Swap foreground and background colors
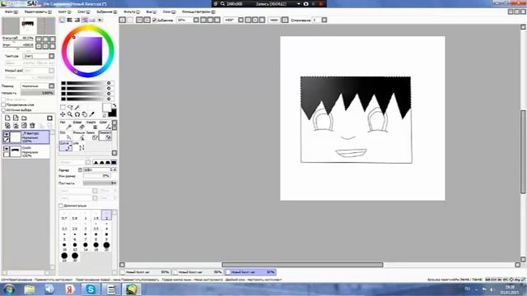Viewport: 527px width, 296px height. click(x=114, y=105)
